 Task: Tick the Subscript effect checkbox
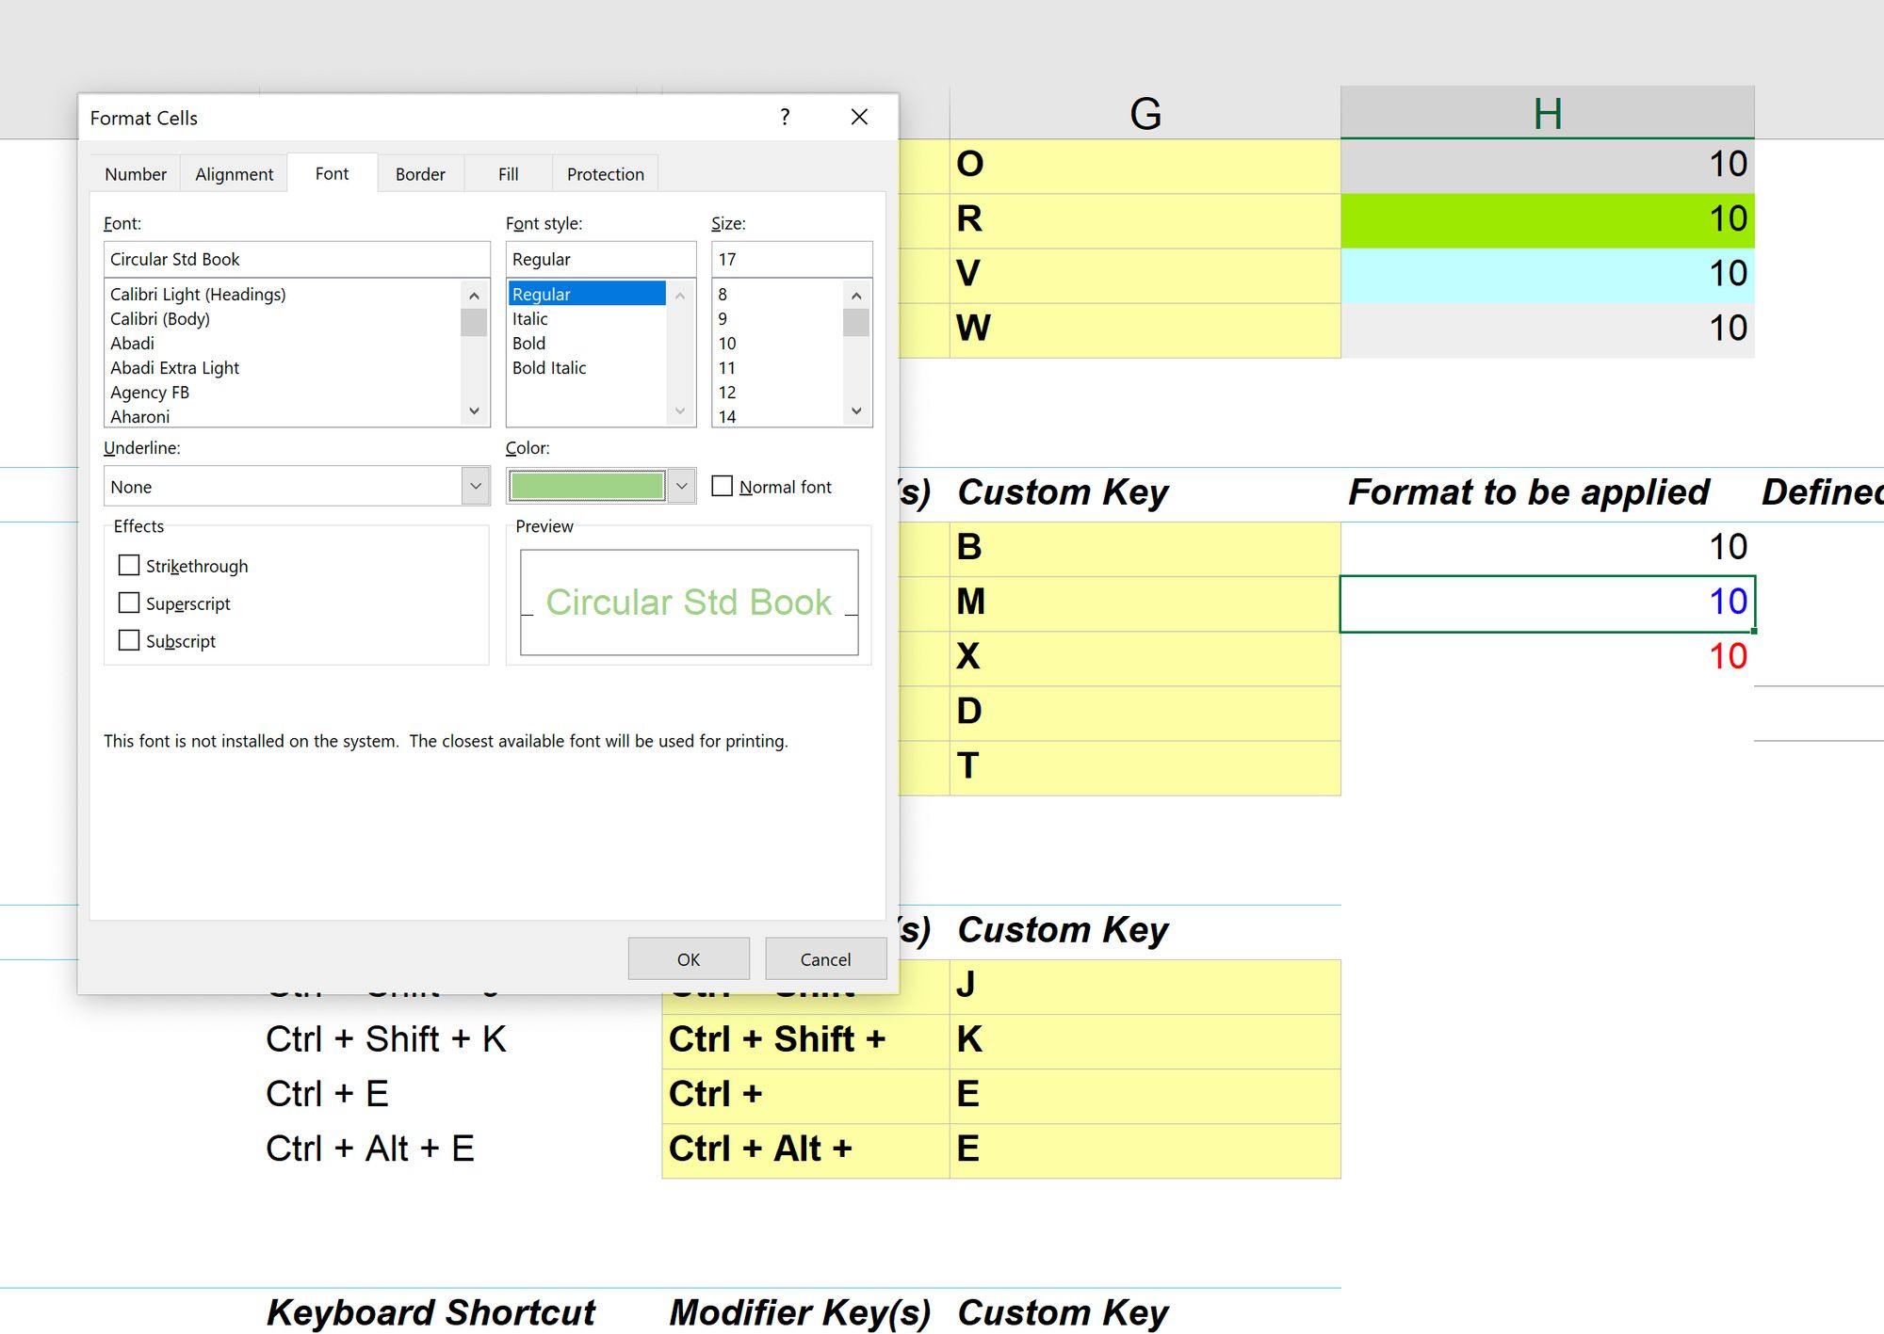tap(129, 640)
